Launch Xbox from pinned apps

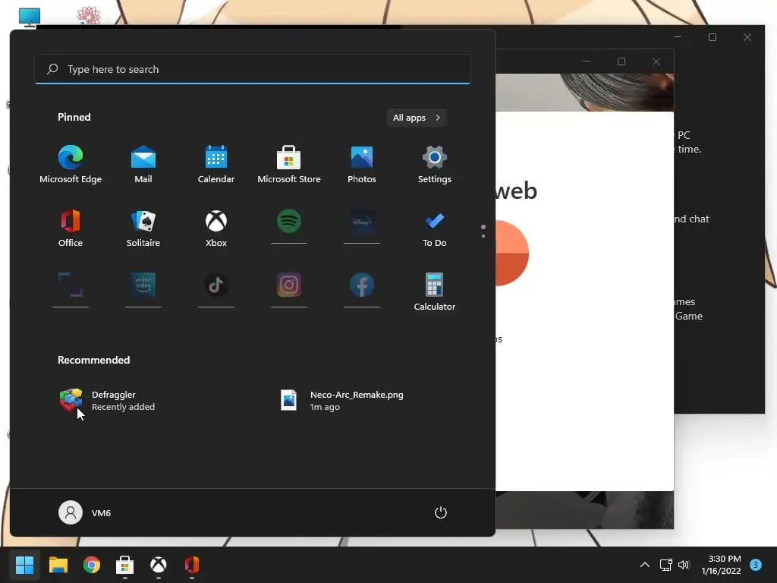[x=216, y=228]
